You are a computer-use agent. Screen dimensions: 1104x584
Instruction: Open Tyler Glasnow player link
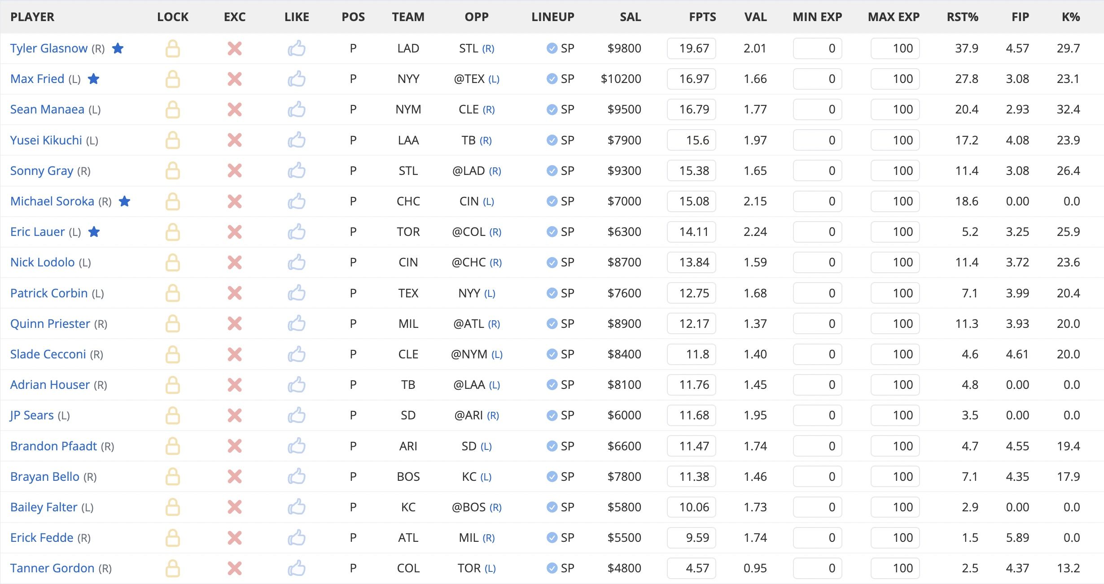(49, 48)
